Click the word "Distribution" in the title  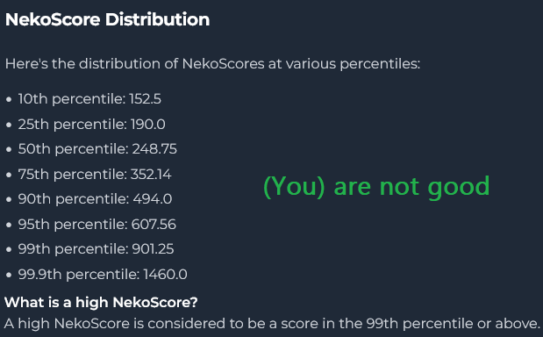click(158, 19)
